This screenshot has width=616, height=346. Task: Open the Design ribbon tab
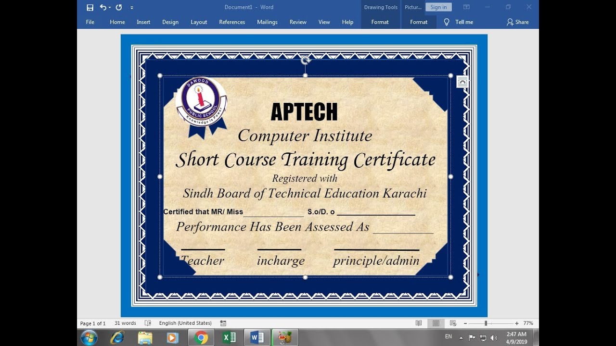coord(170,22)
